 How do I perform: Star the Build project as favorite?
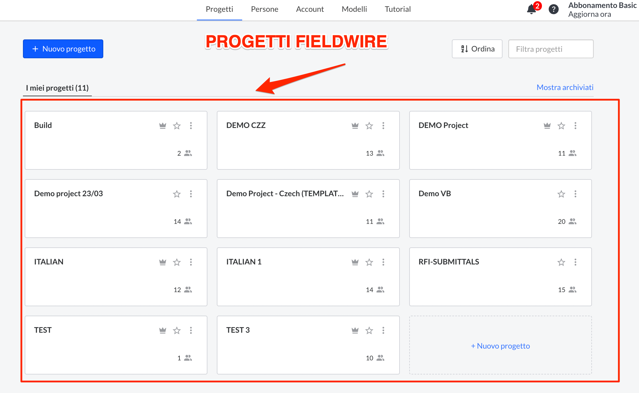click(x=177, y=126)
